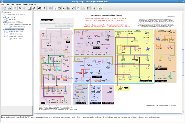
Task: Click the binoculars search icon
Action: [x=40, y=8]
